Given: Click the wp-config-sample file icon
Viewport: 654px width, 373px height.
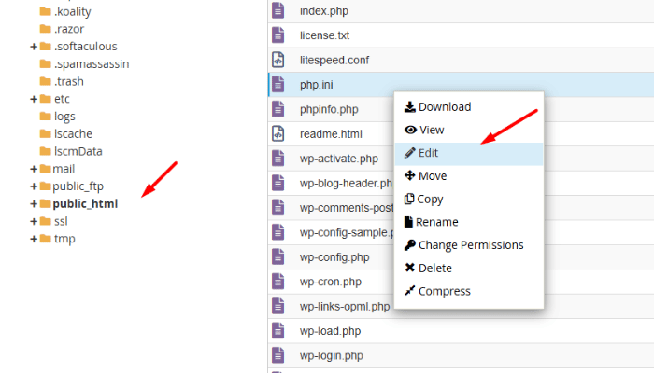Looking at the screenshot, I should point(277,232).
